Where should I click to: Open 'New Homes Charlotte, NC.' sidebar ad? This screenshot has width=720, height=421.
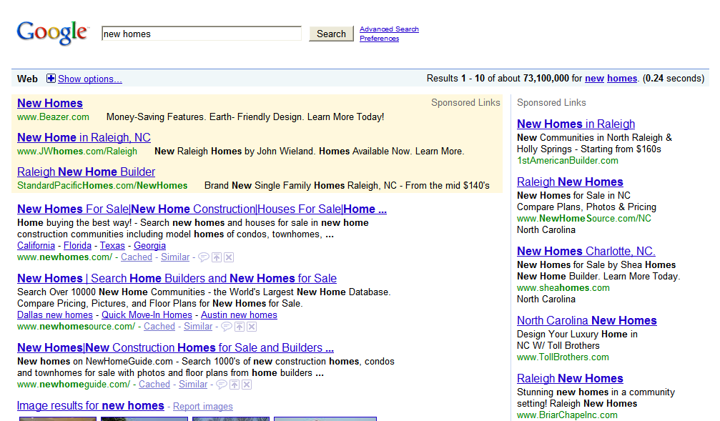[586, 251]
